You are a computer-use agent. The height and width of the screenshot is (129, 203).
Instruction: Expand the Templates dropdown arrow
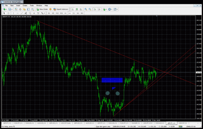point(117,9)
